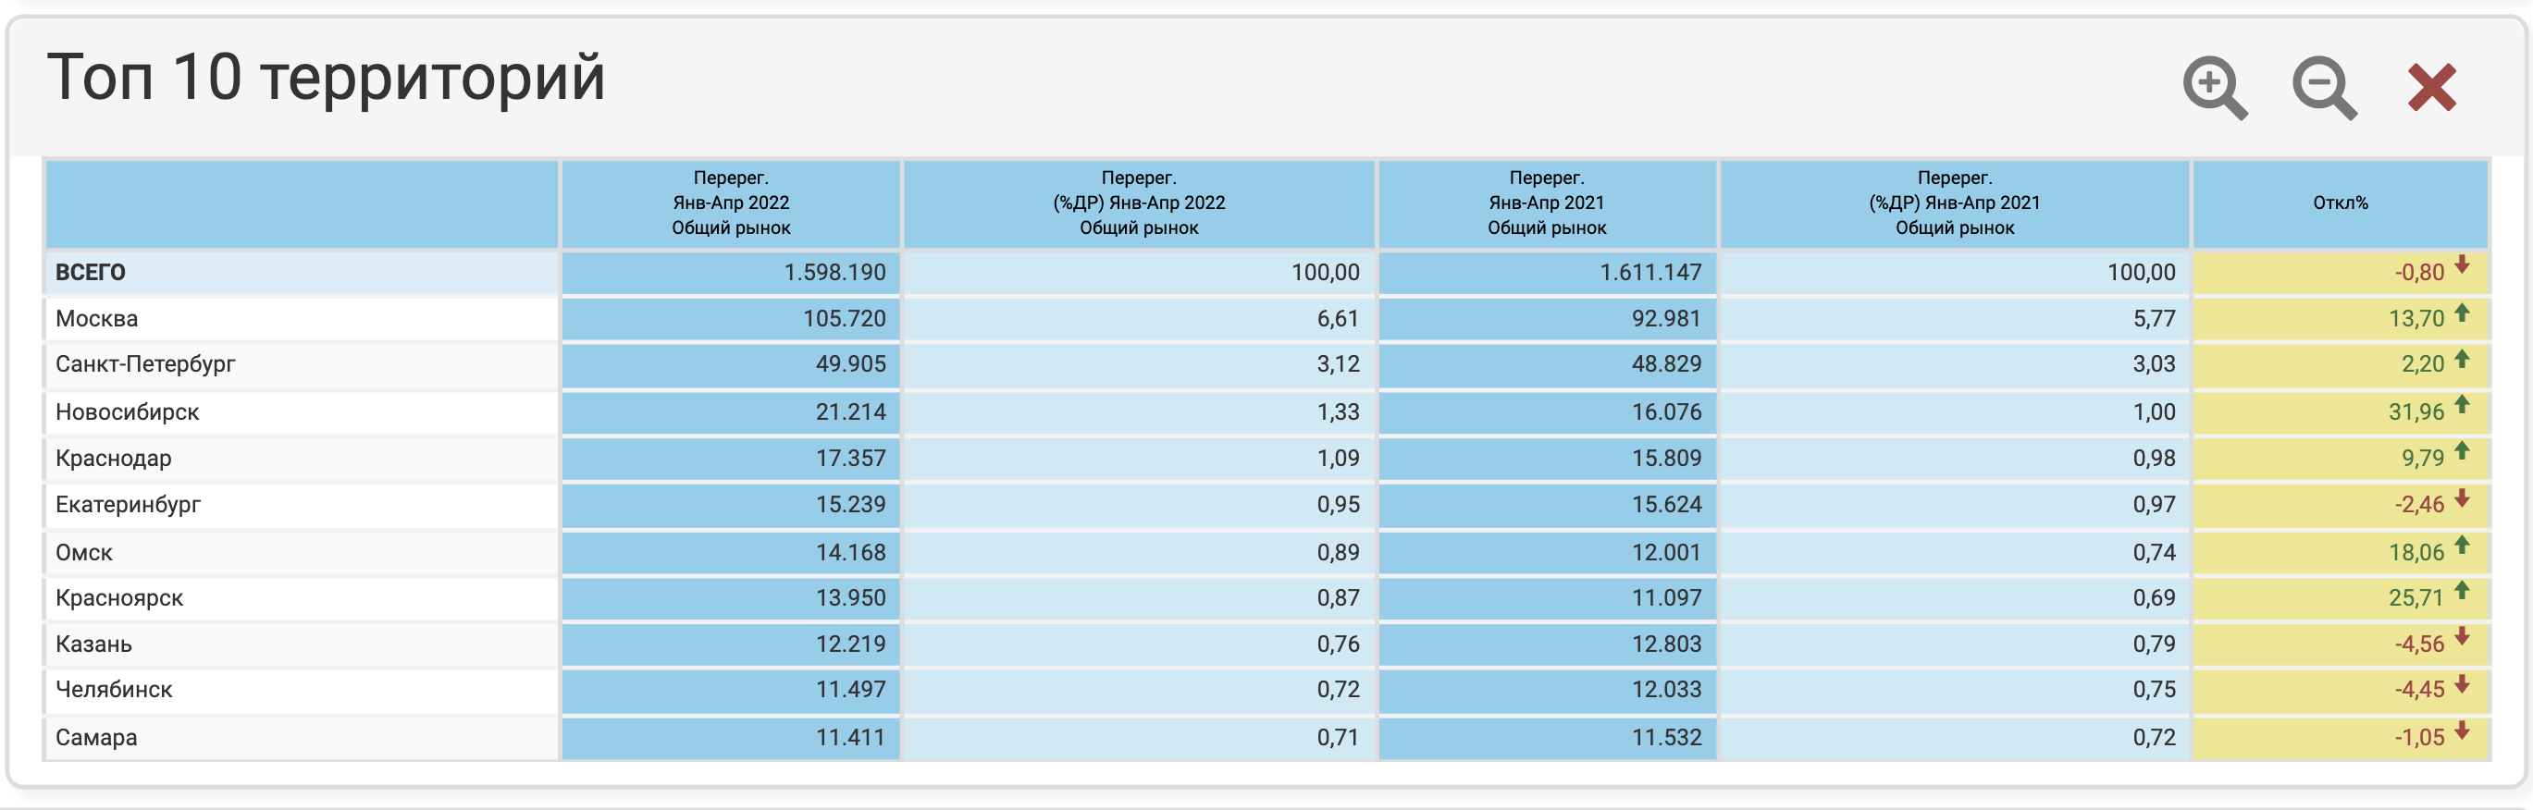
Task: Click the green up arrow for Новосибирск
Action: coord(2461,405)
